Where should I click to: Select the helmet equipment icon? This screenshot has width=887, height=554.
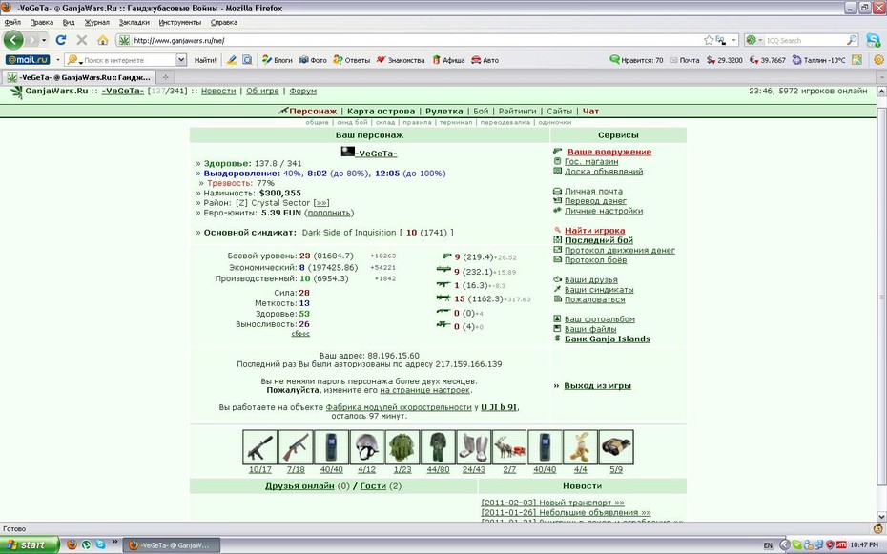tap(367, 447)
